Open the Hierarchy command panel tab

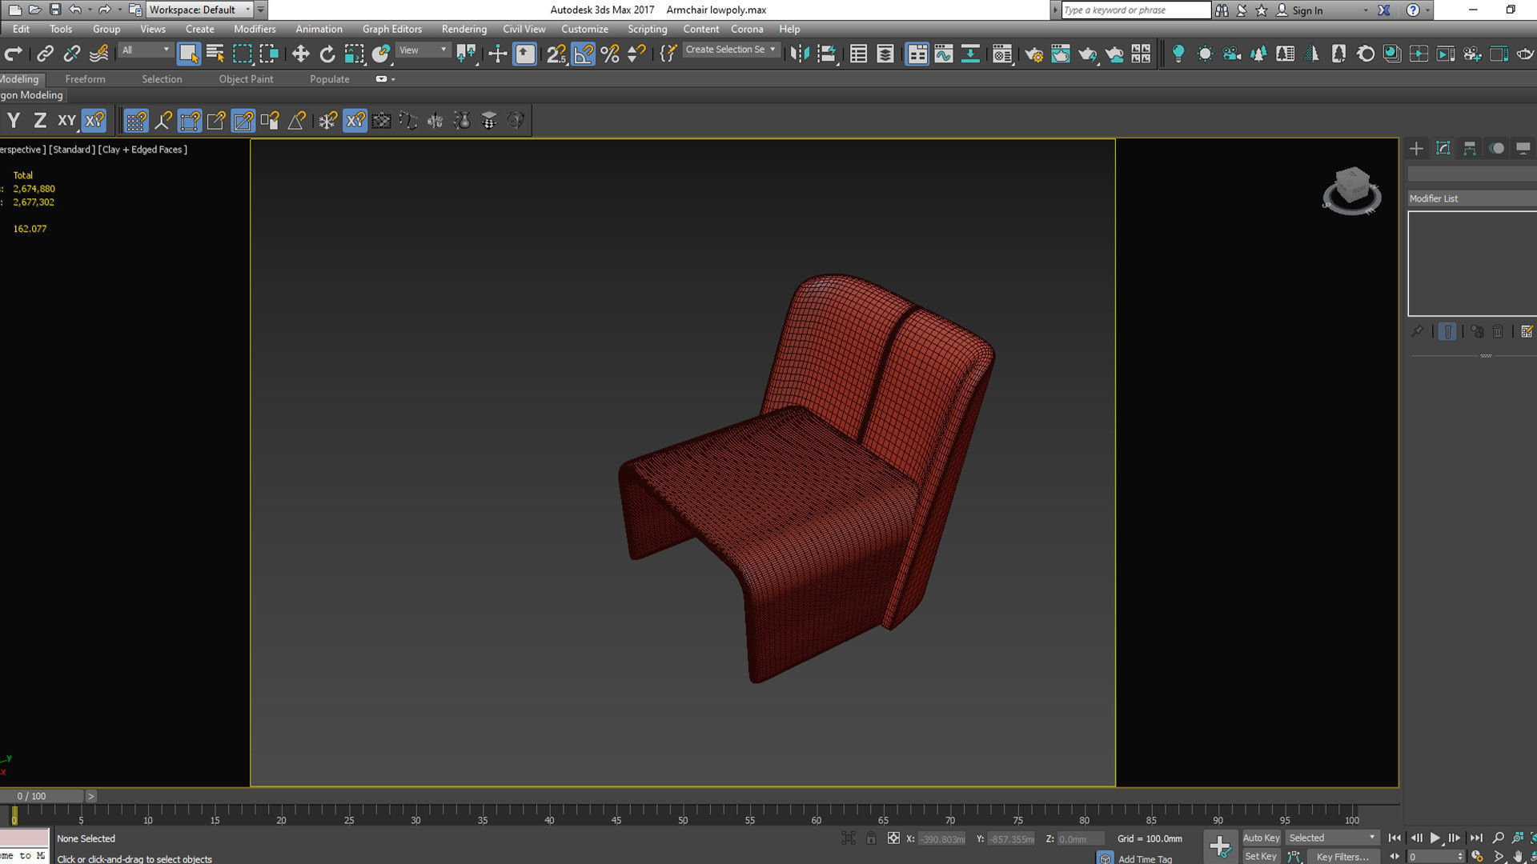click(1470, 149)
